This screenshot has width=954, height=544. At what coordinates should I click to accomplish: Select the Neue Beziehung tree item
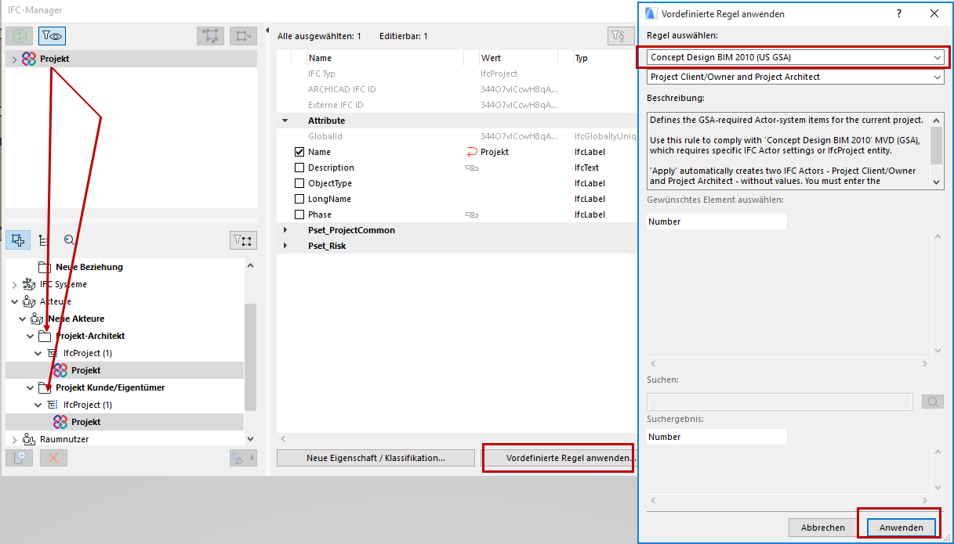89,267
